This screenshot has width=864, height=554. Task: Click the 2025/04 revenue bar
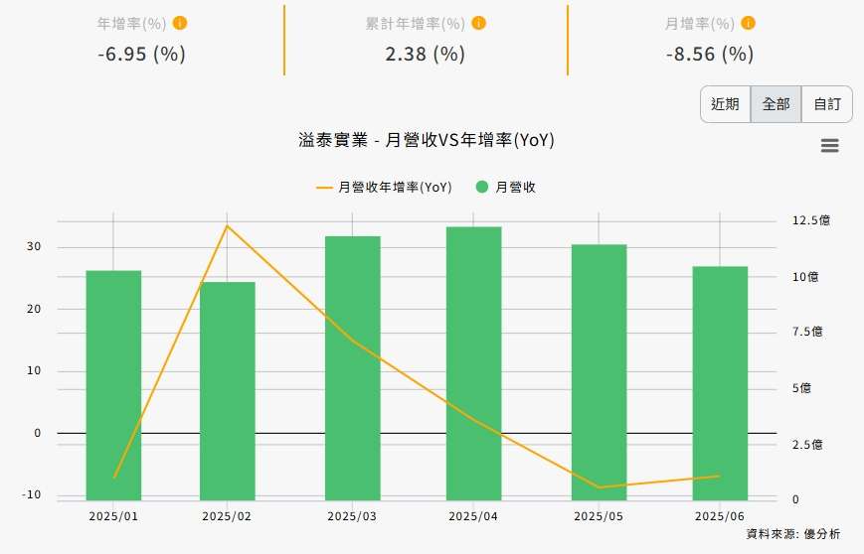tap(474, 363)
